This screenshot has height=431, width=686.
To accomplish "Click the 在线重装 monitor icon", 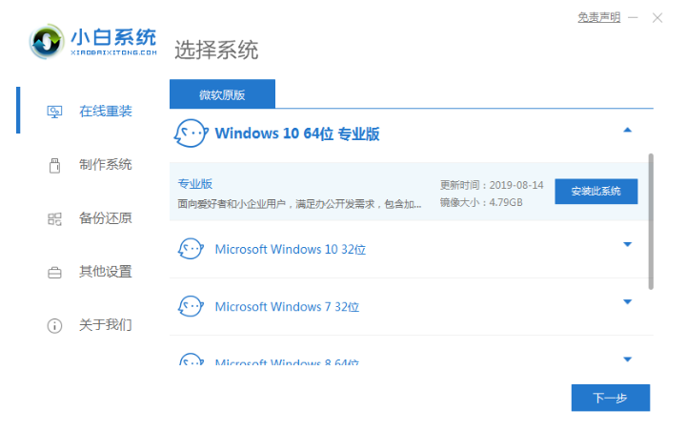I will coord(54,112).
